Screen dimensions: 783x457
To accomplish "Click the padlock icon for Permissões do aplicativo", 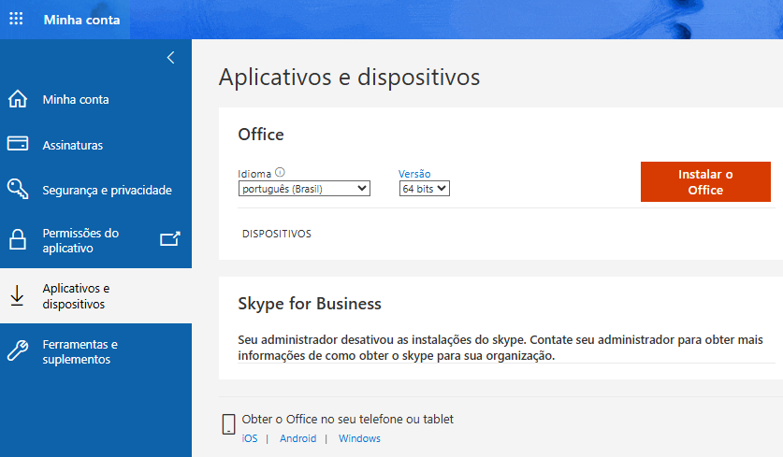I will point(18,239).
